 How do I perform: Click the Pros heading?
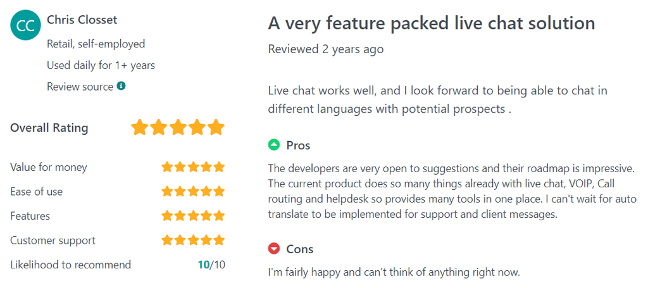click(298, 146)
